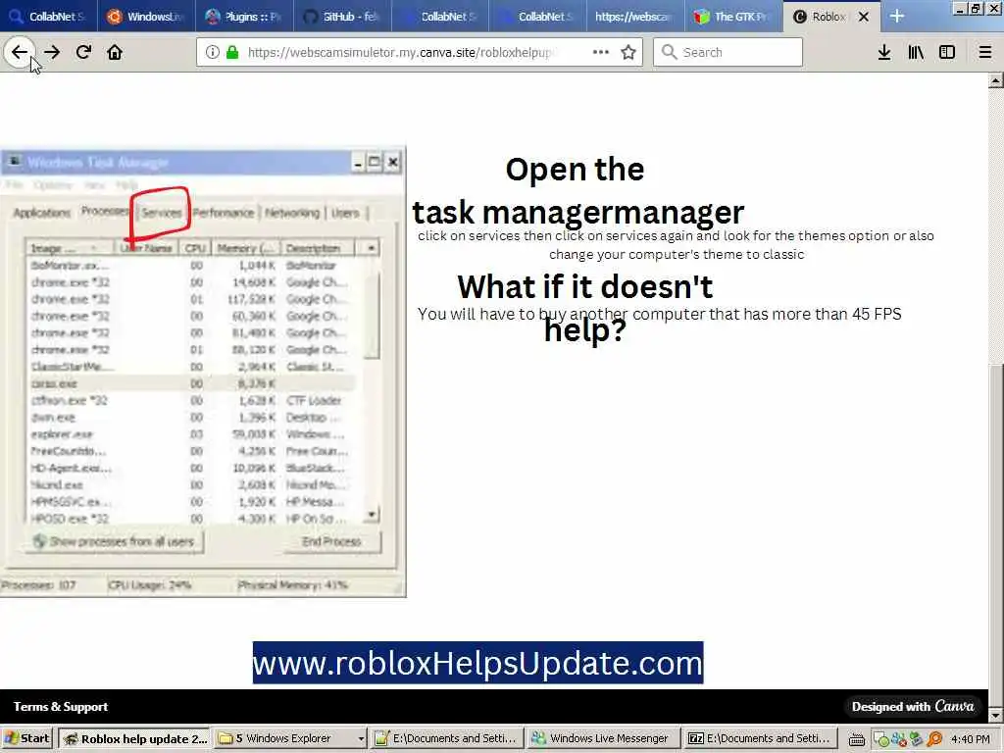Click the page scrollbar down arrow
The height and width of the screenshot is (753, 1004).
(x=996, y=715)
